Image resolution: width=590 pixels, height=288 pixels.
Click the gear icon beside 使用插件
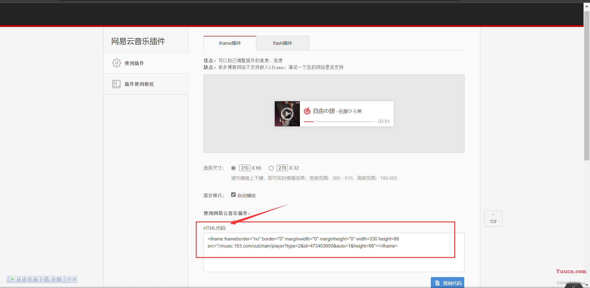(116, 63)
